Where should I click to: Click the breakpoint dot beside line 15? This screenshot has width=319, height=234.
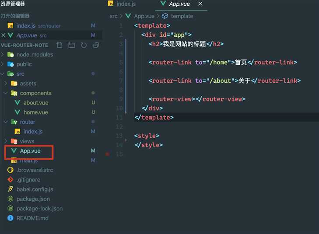107,154
